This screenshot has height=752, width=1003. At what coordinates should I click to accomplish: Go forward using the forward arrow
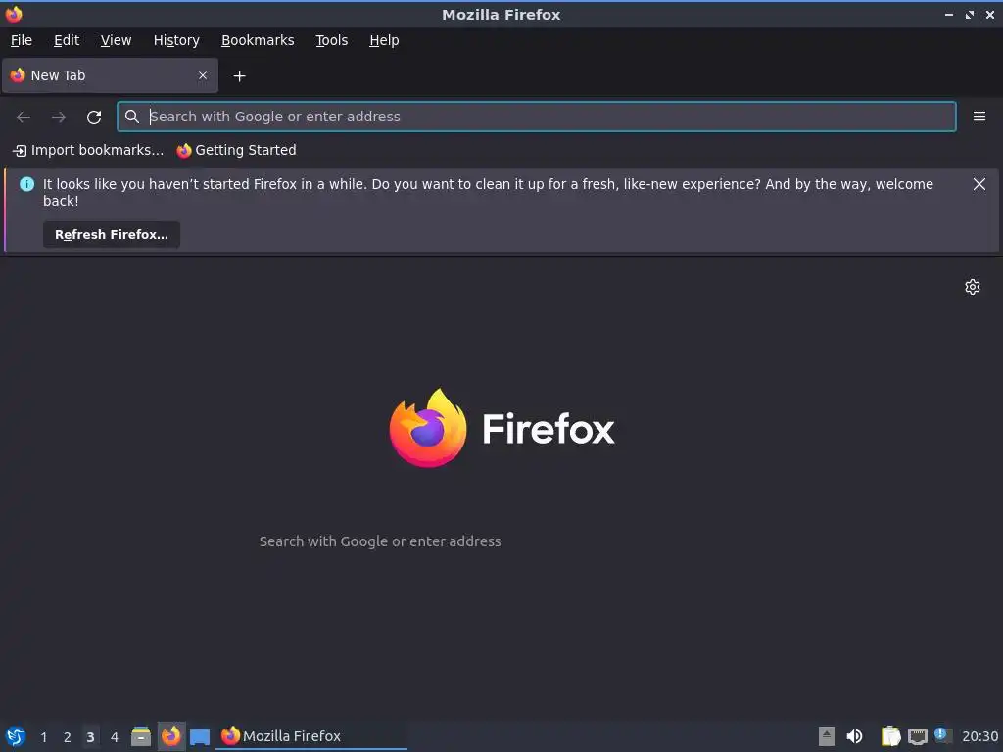(x=59, y=117)
